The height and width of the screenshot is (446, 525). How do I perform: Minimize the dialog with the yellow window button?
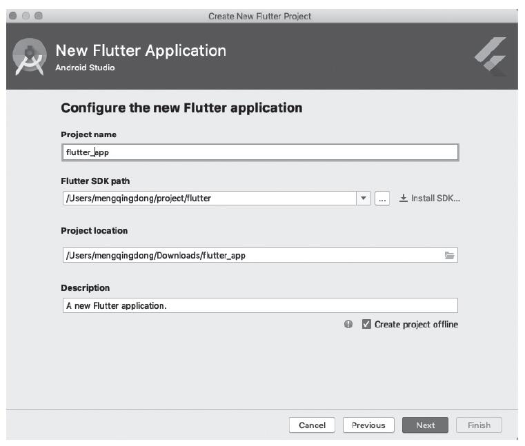point(26,16)
